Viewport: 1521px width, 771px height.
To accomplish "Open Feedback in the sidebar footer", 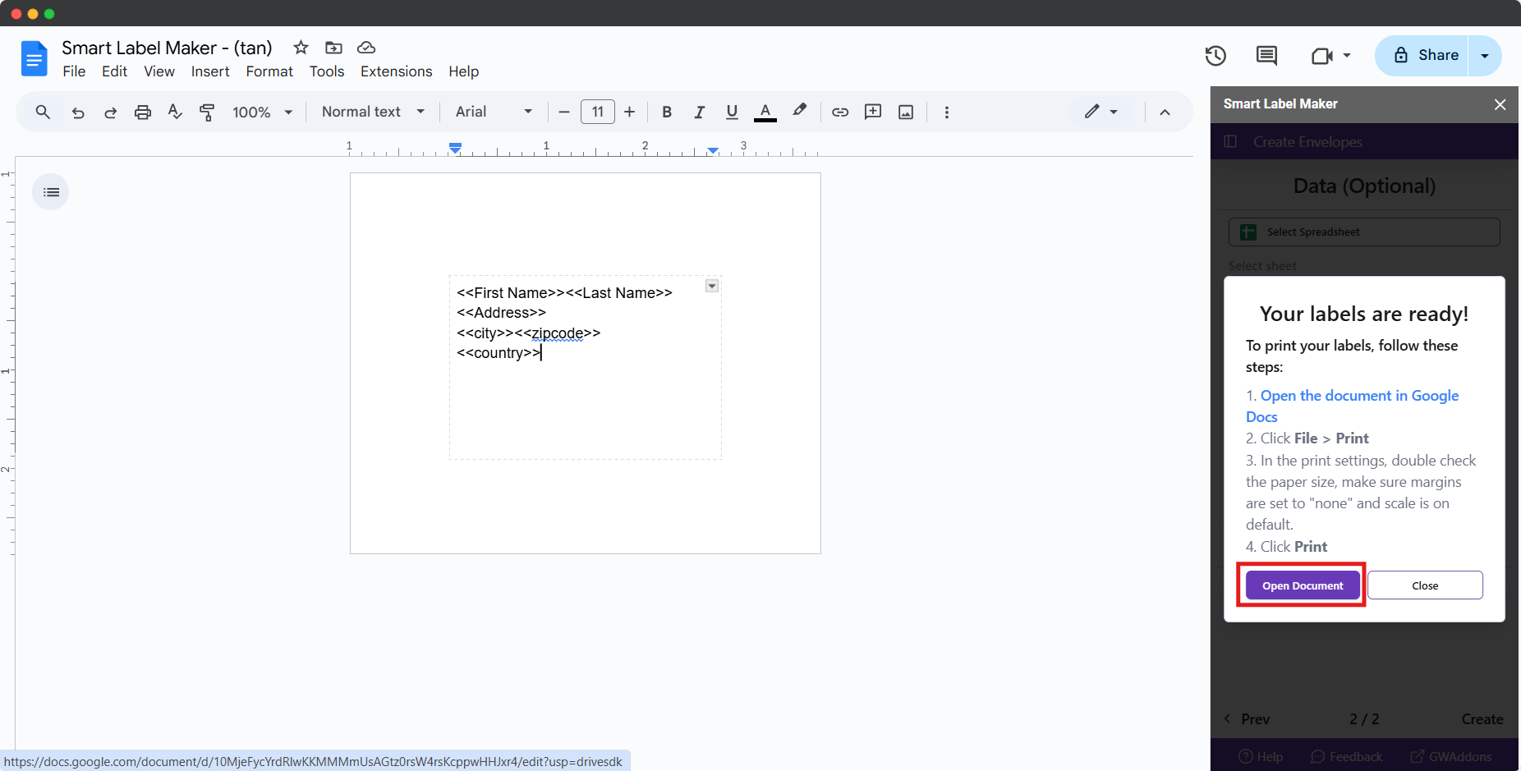I will click(x=1347, y=757).
